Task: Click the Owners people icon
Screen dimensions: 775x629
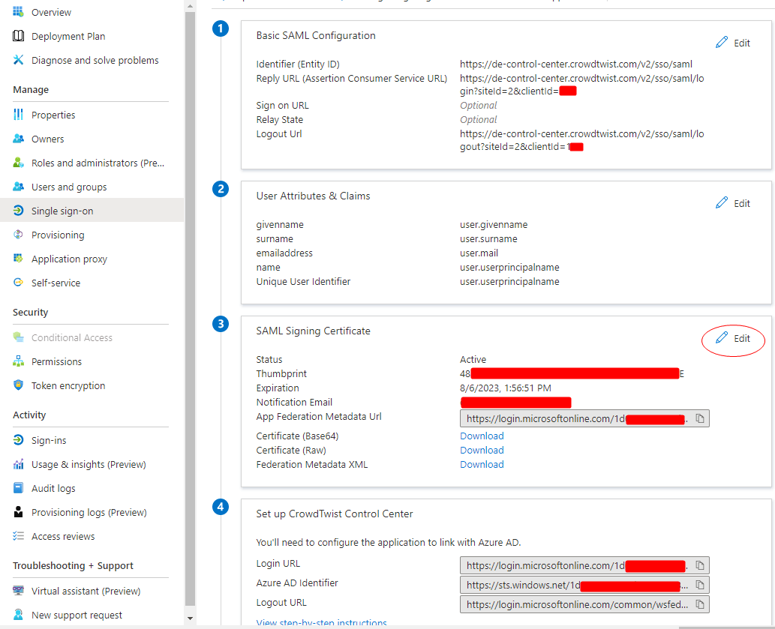Action: pyautogui.click(x=18, y=139)
